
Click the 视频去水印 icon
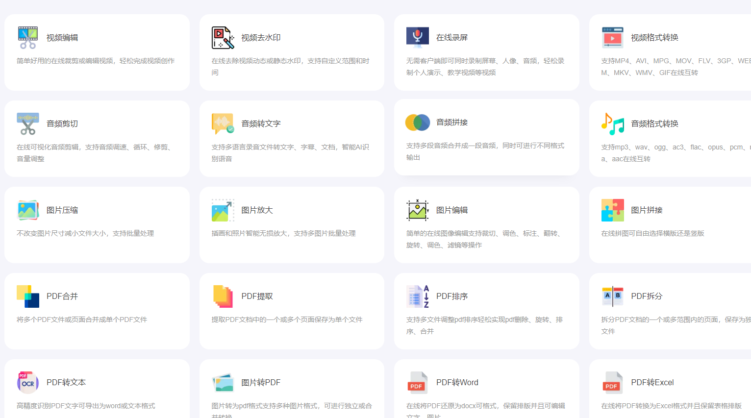click(x=223, y=38)
